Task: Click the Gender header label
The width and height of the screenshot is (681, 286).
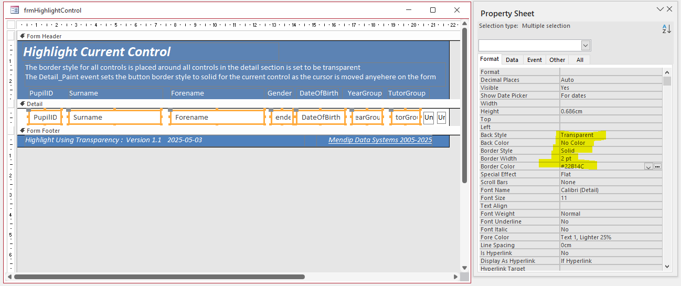Action: click(x=280, y=93)
